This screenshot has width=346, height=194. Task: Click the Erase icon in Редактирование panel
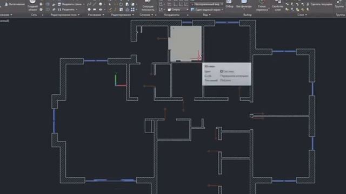click(110, 10)
